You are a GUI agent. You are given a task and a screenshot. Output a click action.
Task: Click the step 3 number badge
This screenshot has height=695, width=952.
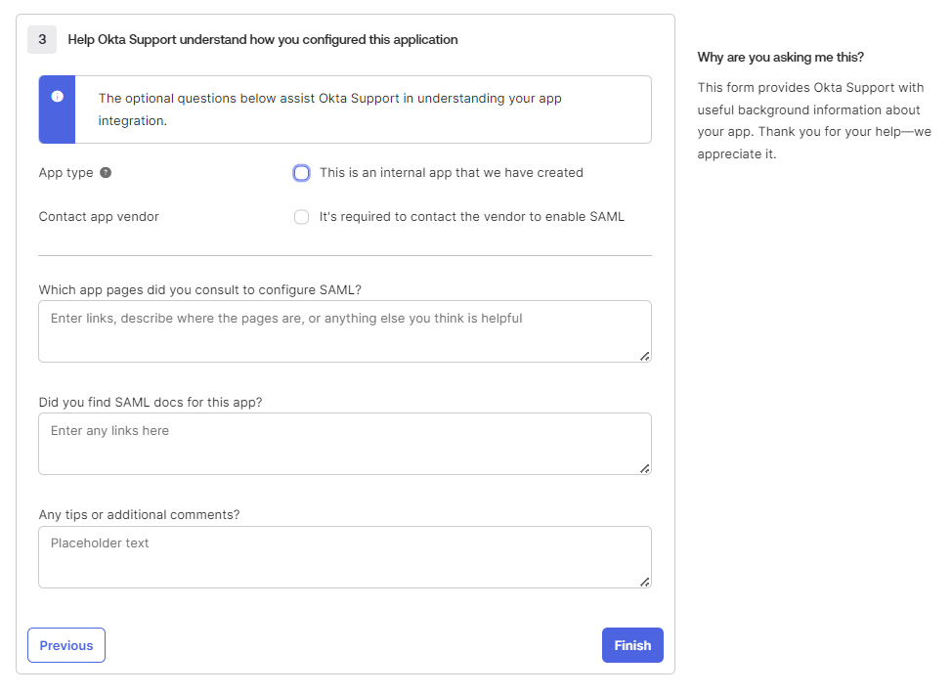(42, 40)
